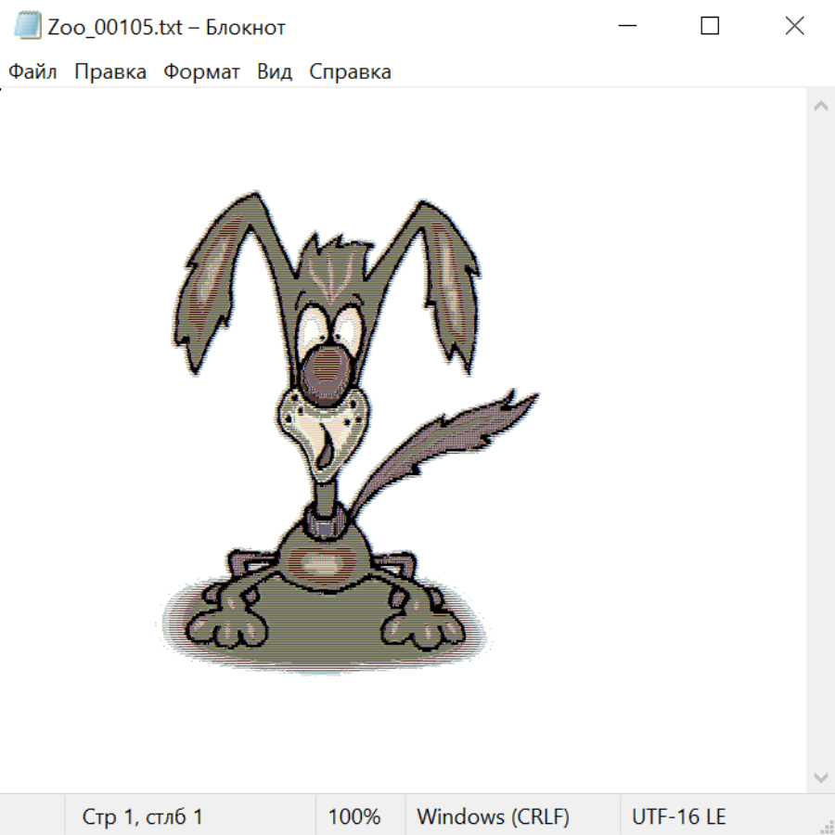Viewport: 835px width, 835px height.
Task: Click the scrollbar down arrow
Action: [820, 777]
